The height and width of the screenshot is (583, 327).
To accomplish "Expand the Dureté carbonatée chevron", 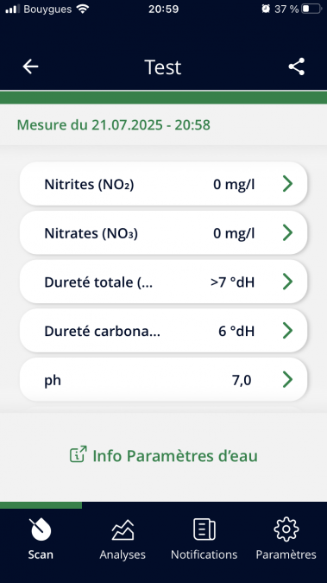I will (x=287, y=331).
